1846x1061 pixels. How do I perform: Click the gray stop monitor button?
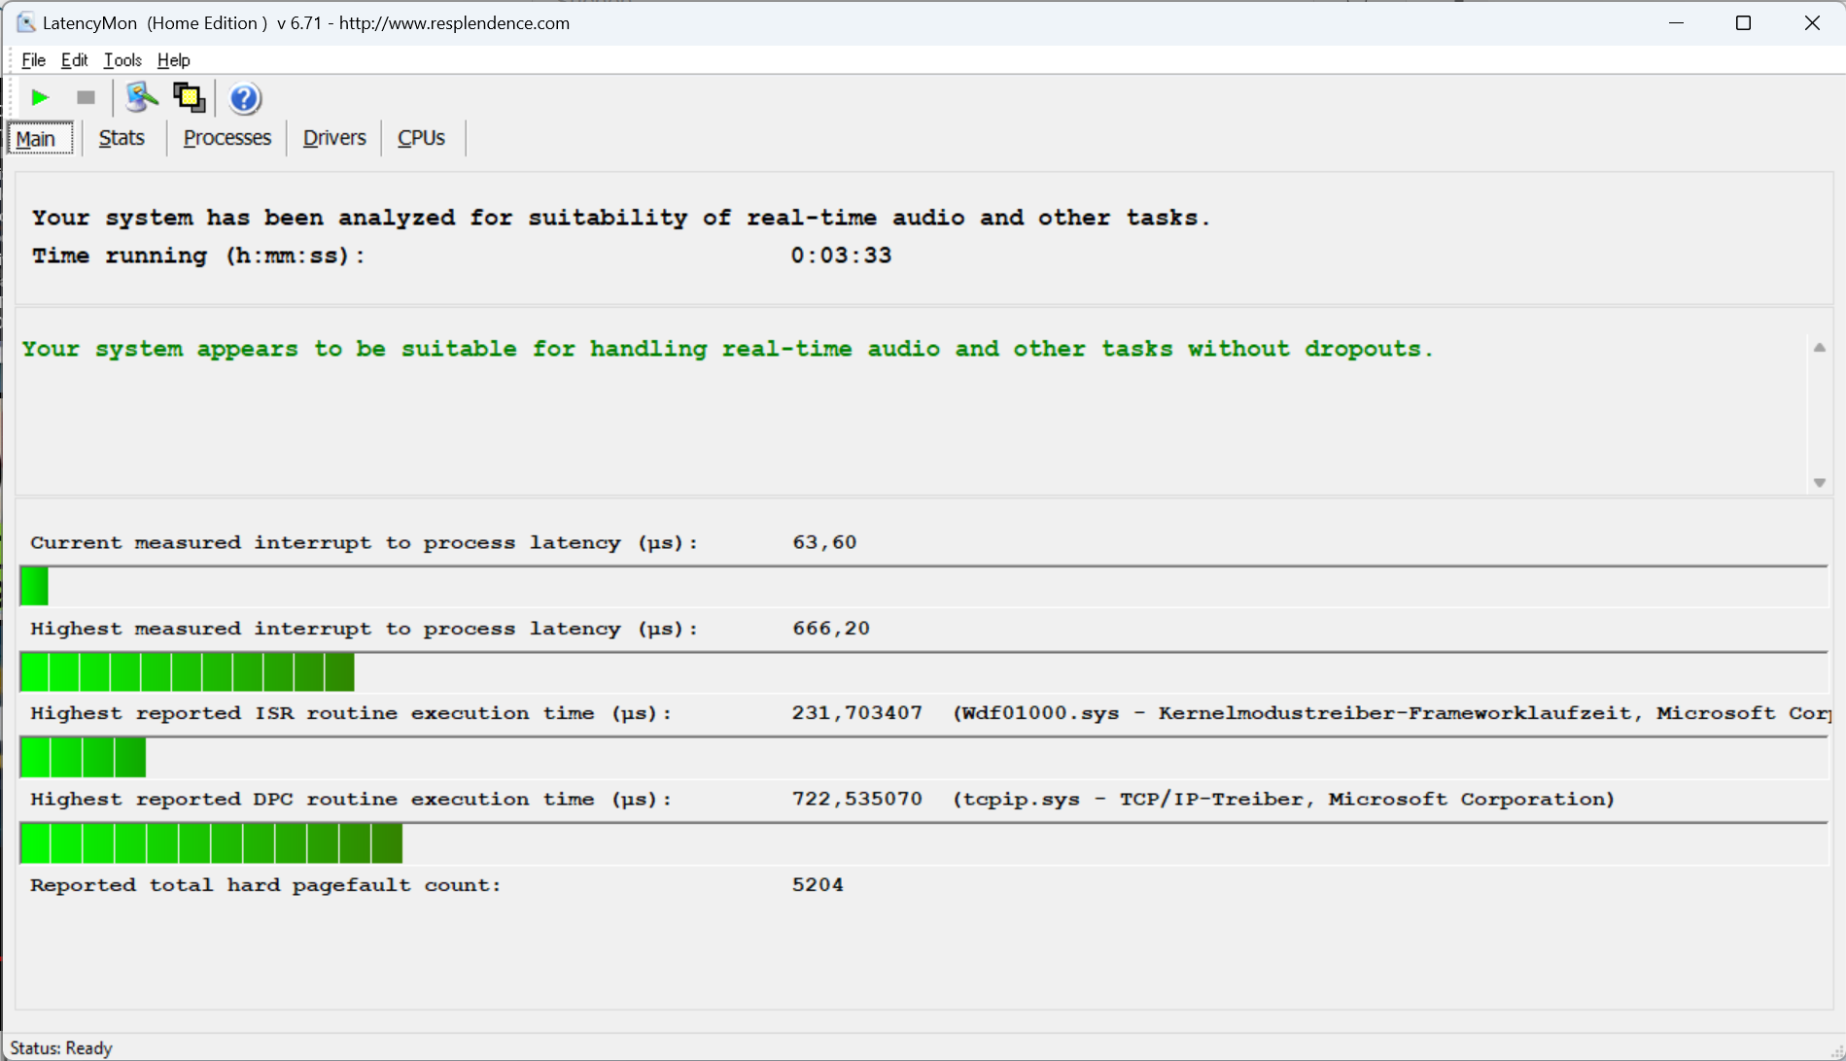[x=86, y=98]
